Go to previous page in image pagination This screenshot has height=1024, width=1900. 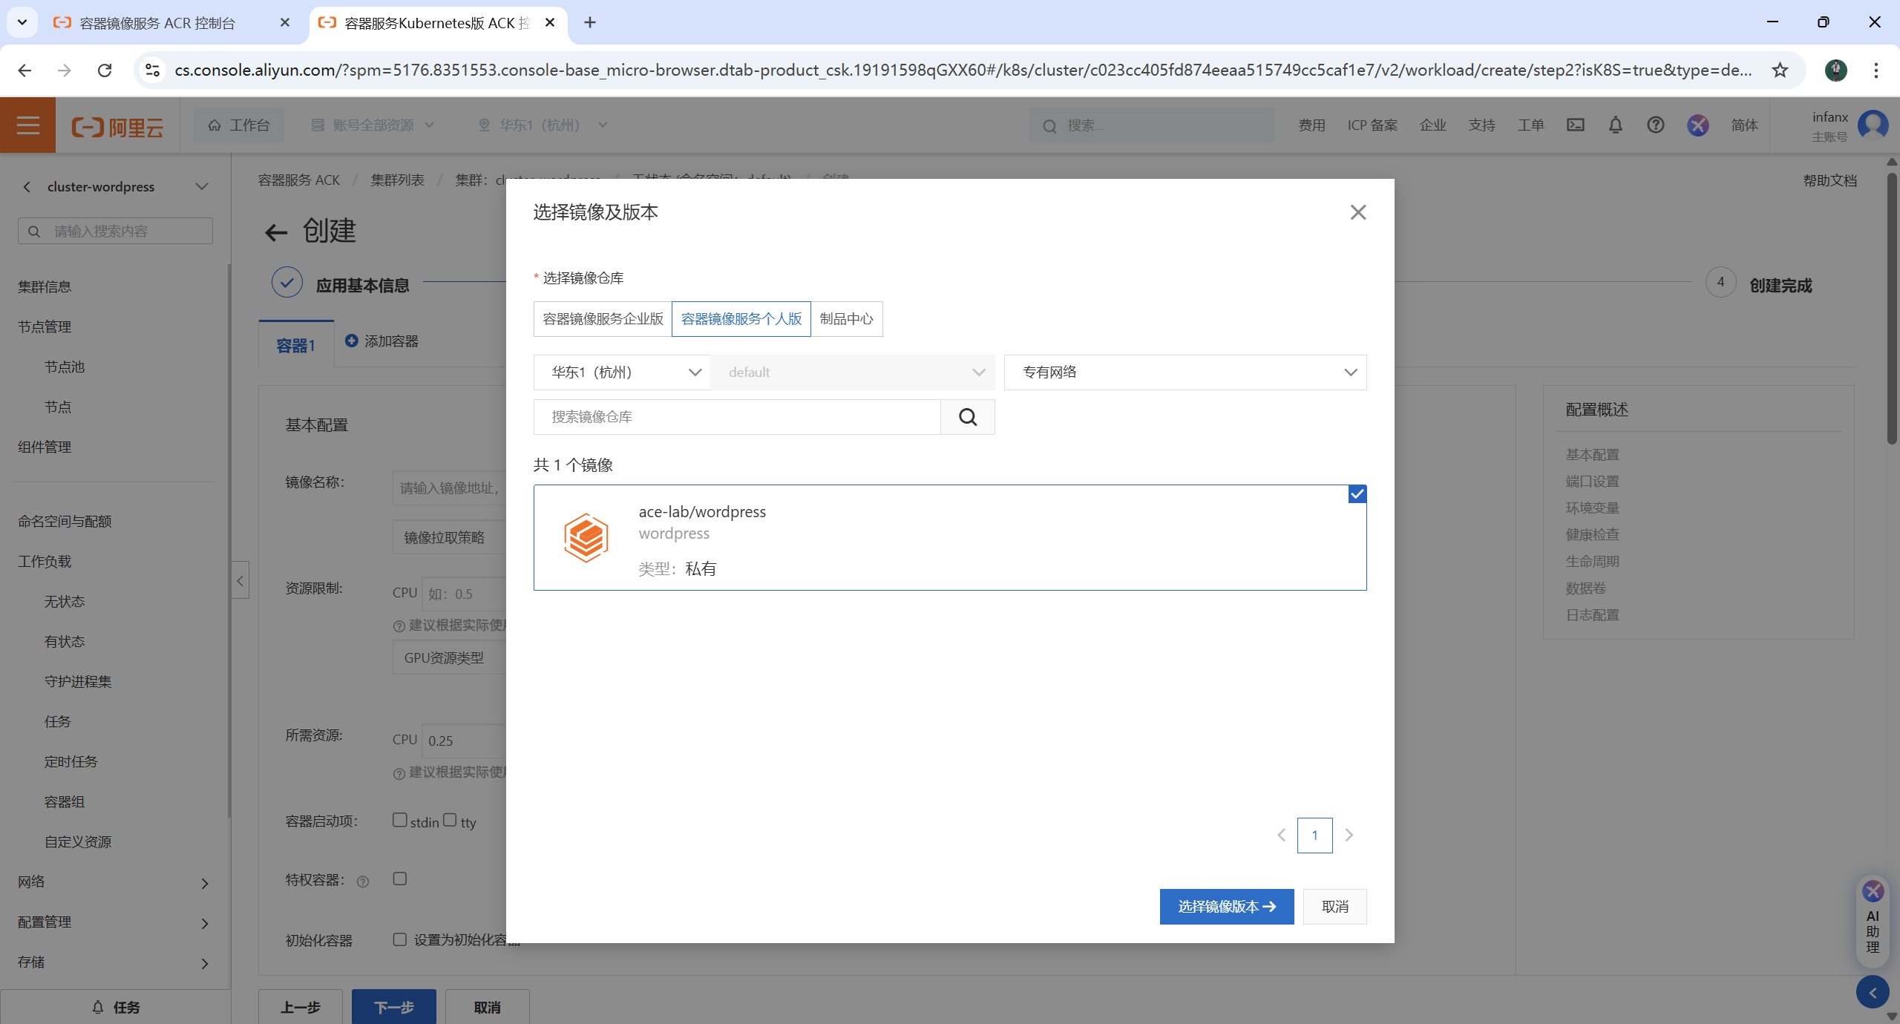(x=1281, y=836)
